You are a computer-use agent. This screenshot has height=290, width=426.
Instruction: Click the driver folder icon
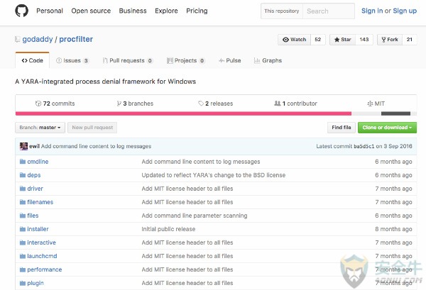23,189
